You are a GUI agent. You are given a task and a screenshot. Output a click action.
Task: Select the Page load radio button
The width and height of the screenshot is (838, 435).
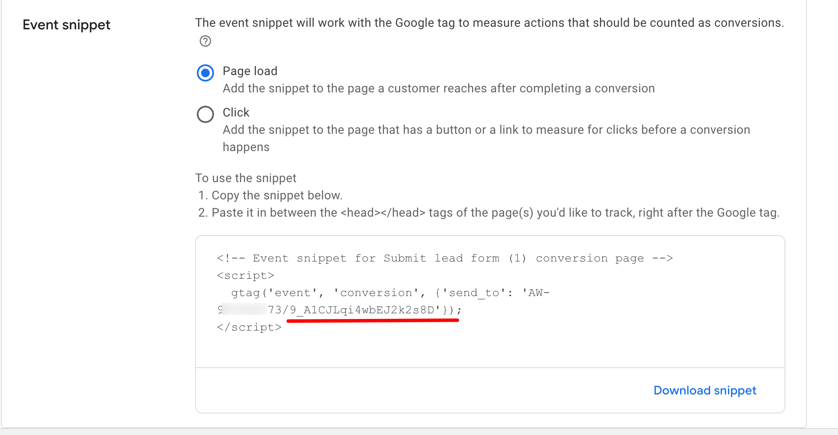[x=205, y=73]
